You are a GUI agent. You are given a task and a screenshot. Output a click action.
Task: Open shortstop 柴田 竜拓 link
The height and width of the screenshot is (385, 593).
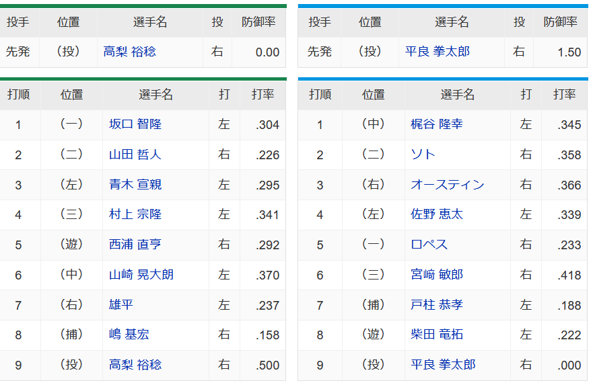(x=437, y=335)
